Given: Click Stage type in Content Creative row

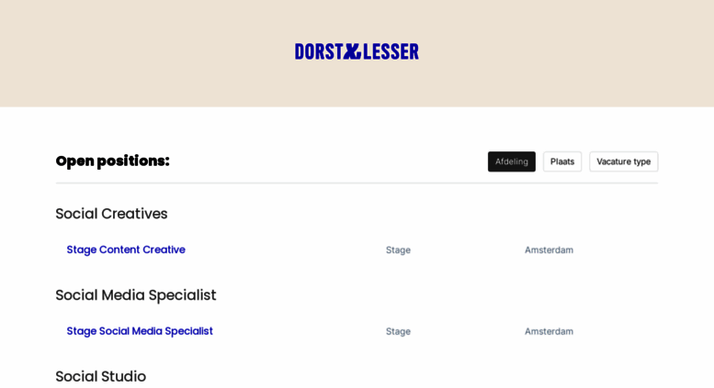Looking at the screenshot, I should pos(398,249).
